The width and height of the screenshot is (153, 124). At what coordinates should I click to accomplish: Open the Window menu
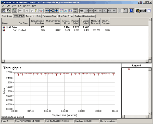27,5
